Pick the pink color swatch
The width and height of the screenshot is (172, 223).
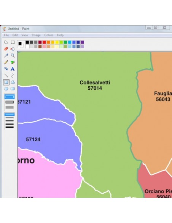[44, 46]
